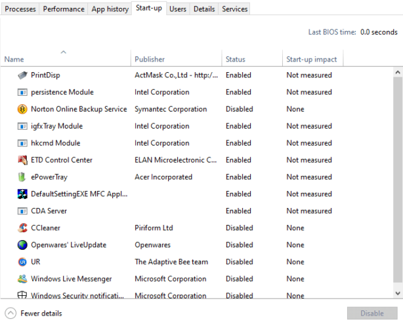The width and height of the screenshot is (403, 328).
Task: Click the scrollbar up arrow
Action: [x=398, y=72]
